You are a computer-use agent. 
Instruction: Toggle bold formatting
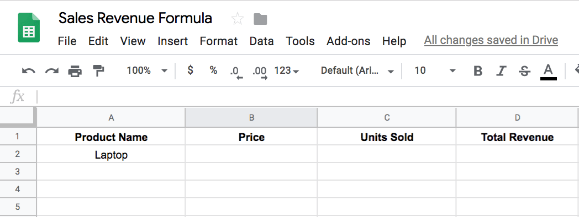click(x=478, y=70)
